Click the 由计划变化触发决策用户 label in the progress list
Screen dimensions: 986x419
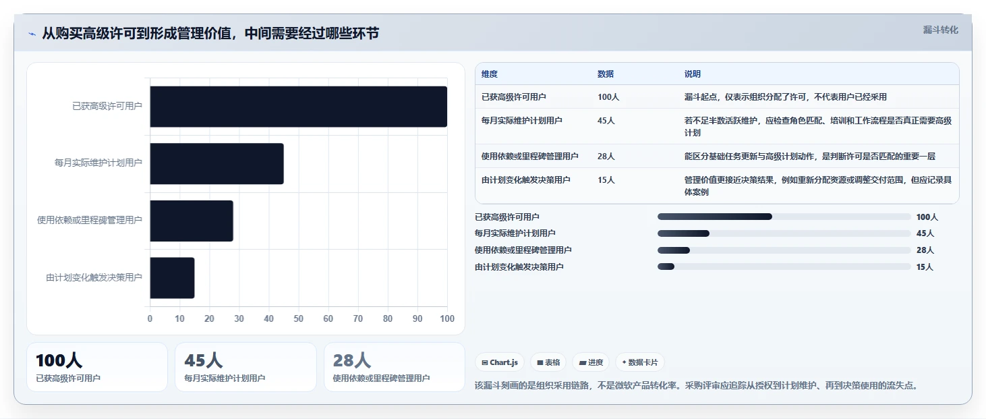point(519,267)
